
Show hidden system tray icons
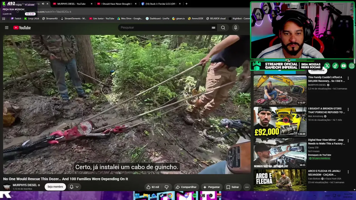pos(315,196)
